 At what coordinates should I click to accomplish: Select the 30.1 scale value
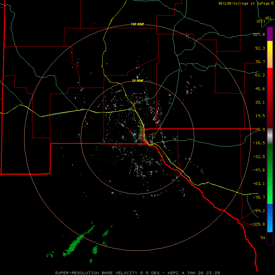click(x=260, y=102)
